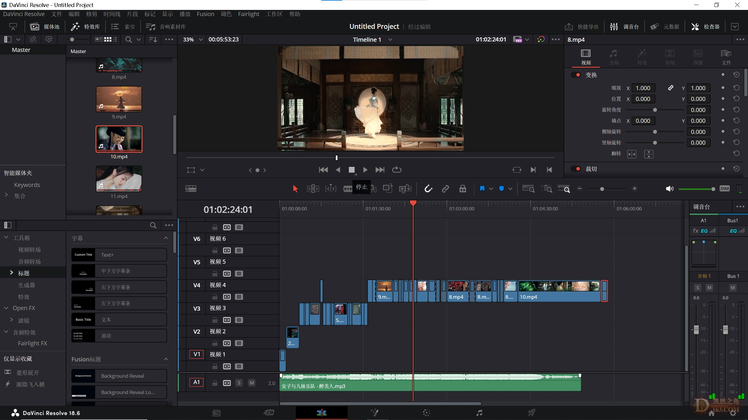
Task: Toggle position lock icon in toolbar
Action: click(463, 189)
